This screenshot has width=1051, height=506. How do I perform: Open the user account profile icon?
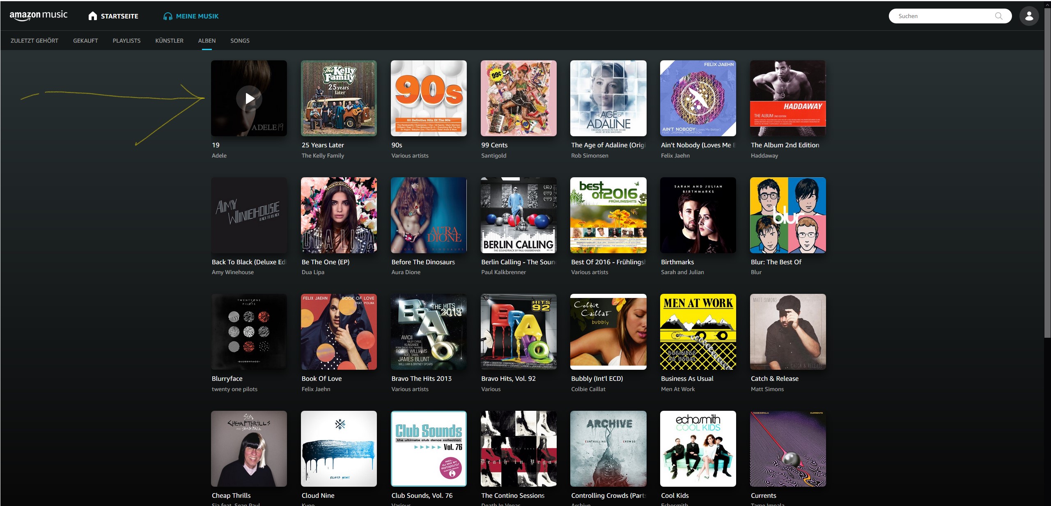click(x=1028, y=16)
